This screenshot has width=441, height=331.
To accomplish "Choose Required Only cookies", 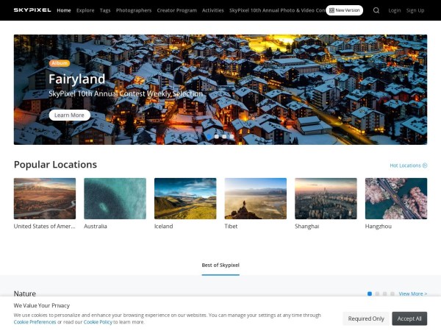I will pos(366,318).
